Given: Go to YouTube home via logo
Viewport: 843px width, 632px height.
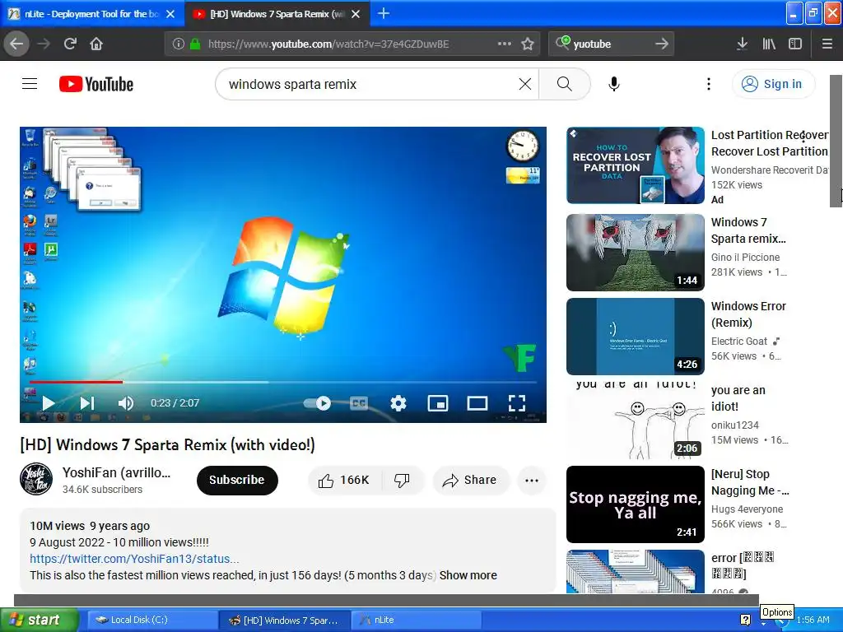Looking at the screenshot, I should (96, 84).
